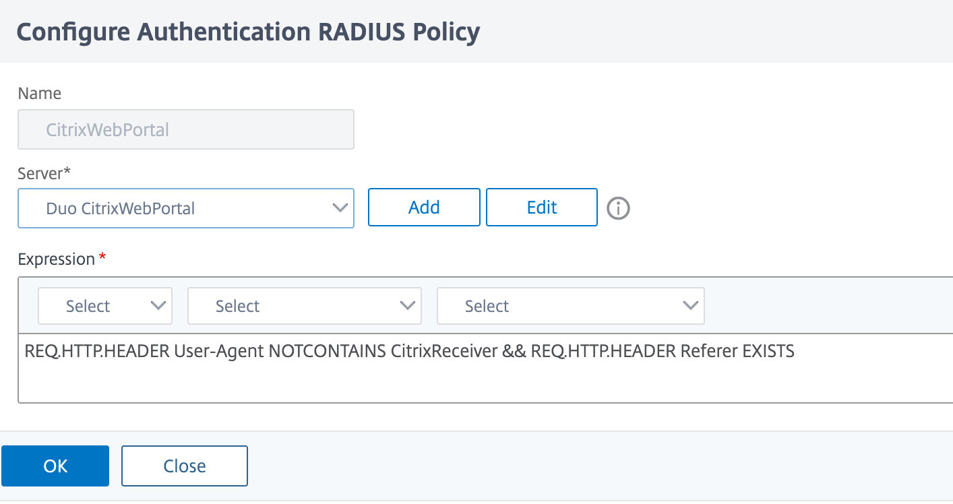Click the info icon beside Edit button
The width and height of the screenshot is (953, 504).
[618, 209]
